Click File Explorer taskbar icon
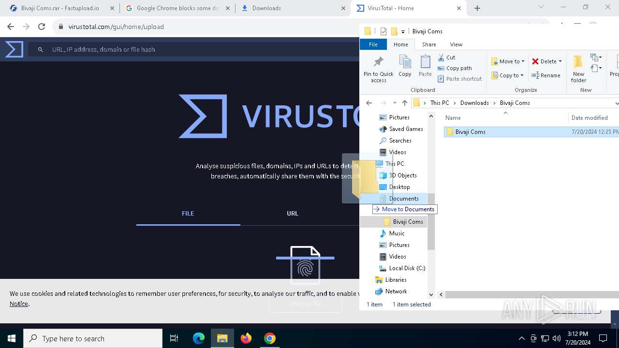 (x=222, y=338)
